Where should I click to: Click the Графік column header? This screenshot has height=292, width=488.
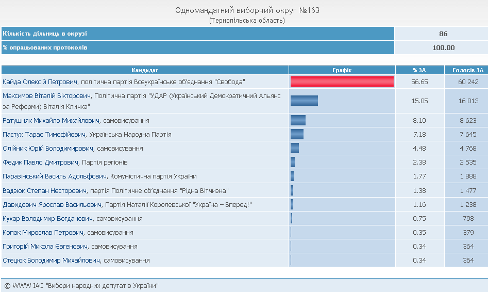tap(342, 70)
